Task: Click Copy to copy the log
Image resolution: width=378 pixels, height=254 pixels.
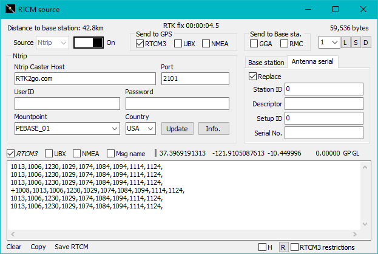Action: coord(38,247)
